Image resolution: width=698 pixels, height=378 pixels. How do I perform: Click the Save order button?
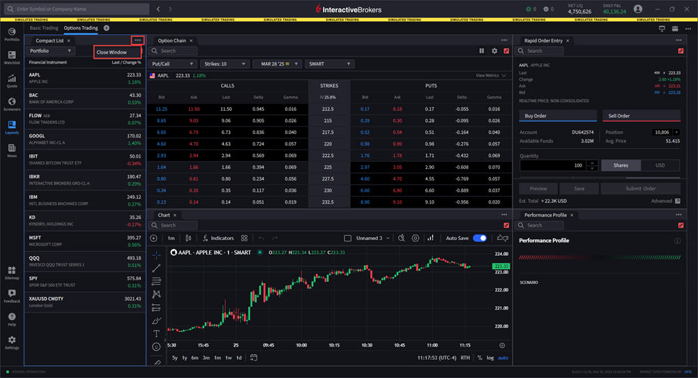(579, 189)
